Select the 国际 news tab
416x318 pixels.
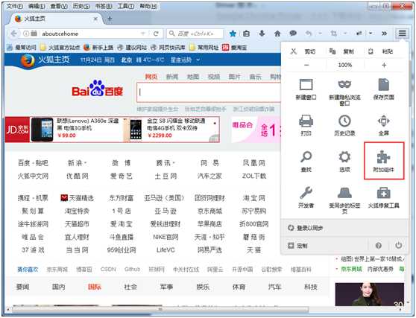[x=95, y=287]
